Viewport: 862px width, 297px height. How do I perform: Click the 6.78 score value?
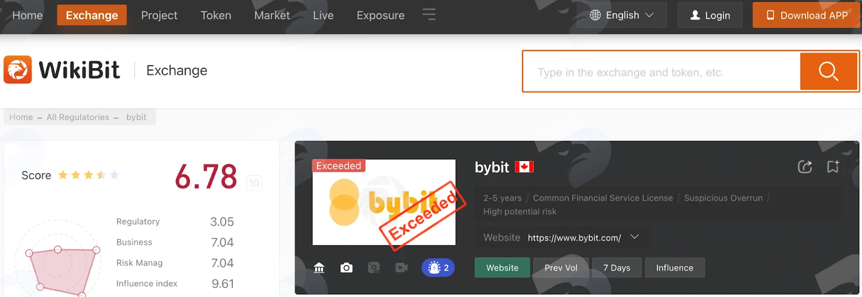click(206, 176)
